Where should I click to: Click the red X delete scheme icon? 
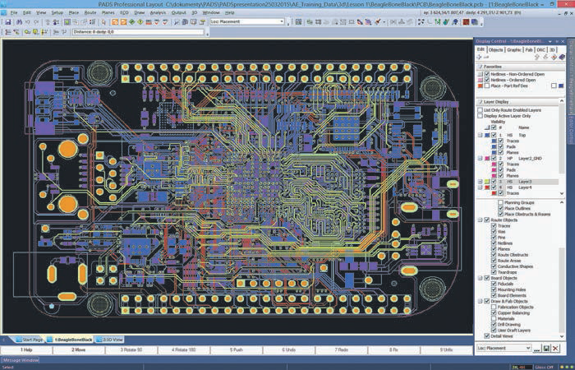point(555,349)
